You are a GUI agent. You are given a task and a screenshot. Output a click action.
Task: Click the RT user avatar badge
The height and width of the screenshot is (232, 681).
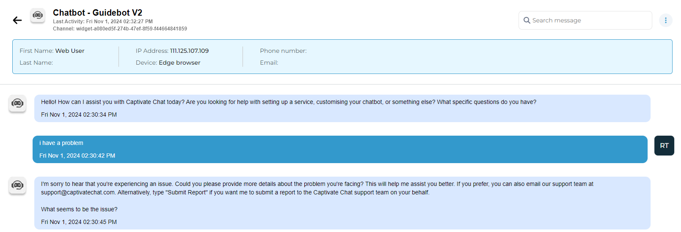tap(664, 146)
